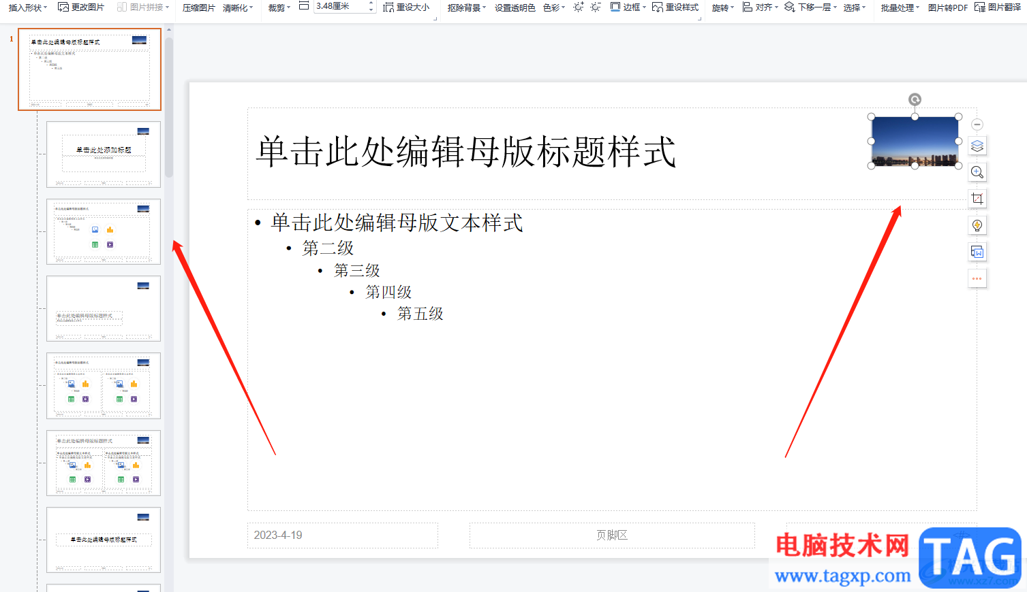Open the 抠除背景 dropdown
This screenshot has width=1027, height=592.
point(467,7)
